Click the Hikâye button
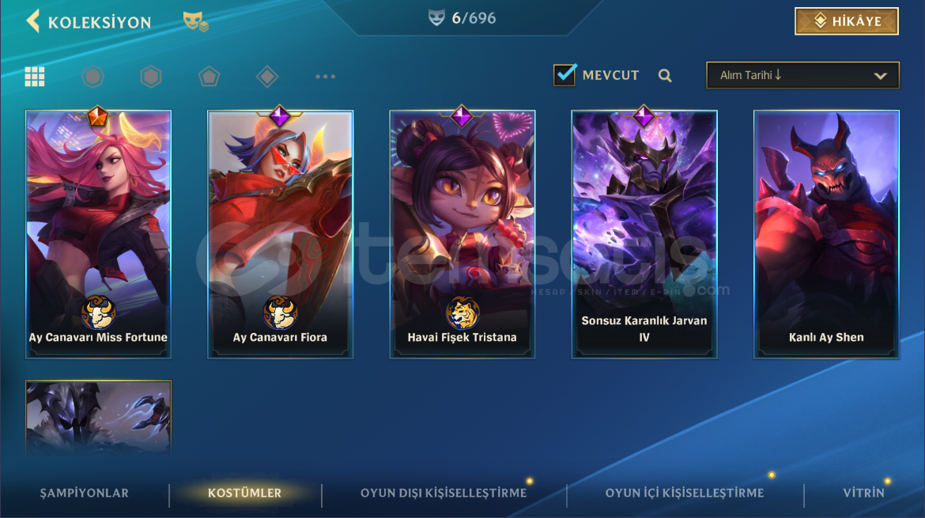 pyautogui.click(x=847, y=21)
